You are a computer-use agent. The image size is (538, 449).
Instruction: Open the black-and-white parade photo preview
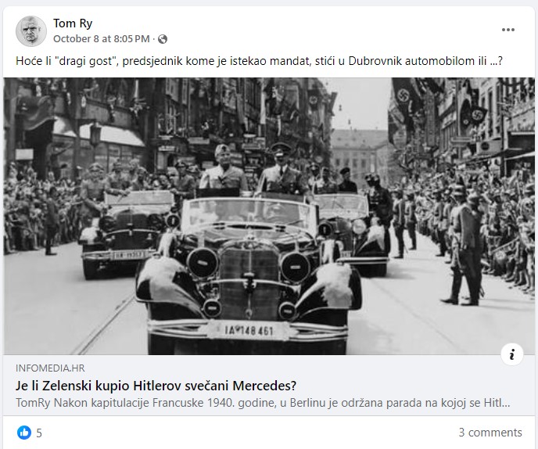click(x=269, y=216)
